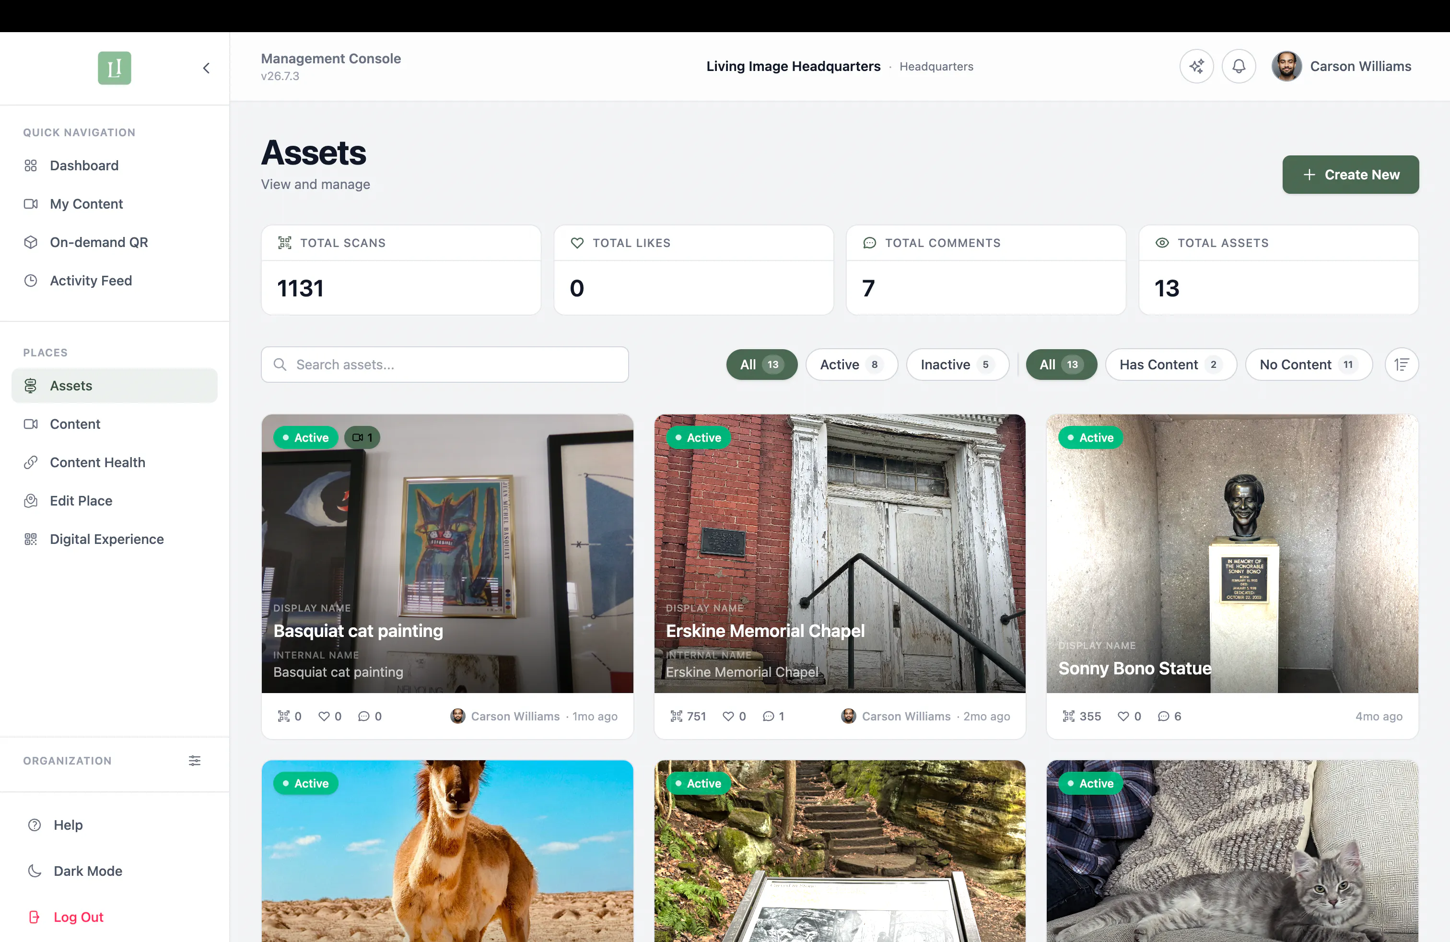Filter by Active assets
Image resolution: width=1450 pixels, height=942 pixels.
coord(851,365)
